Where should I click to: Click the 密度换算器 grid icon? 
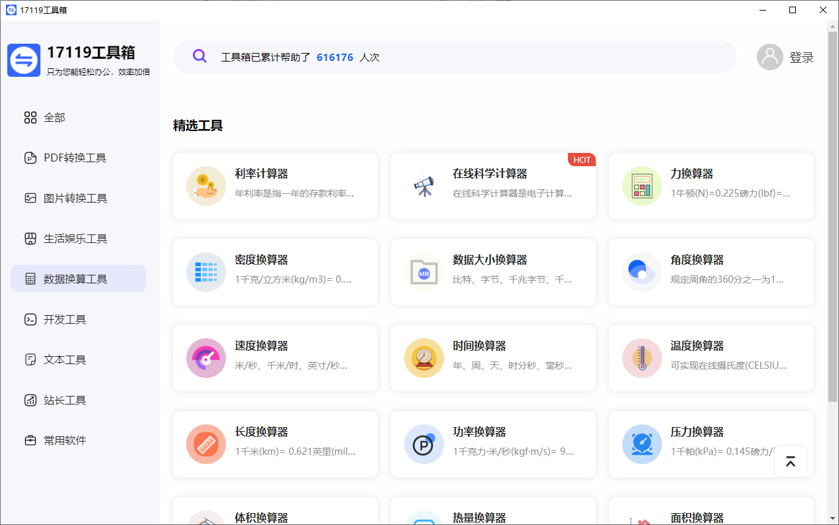coord(206,272)
